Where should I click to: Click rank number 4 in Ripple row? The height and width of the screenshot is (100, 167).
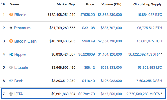4,54
